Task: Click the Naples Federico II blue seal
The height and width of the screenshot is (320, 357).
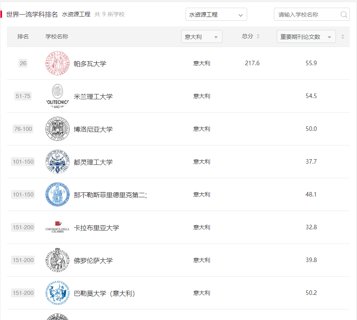Action: point(57,194)
